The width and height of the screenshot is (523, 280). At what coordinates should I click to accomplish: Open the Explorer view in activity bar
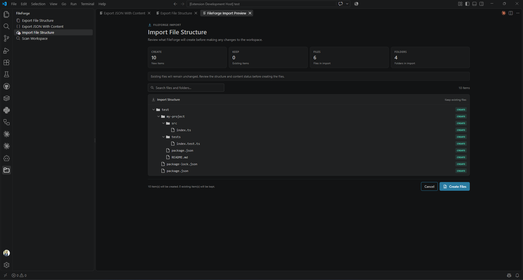6,14
